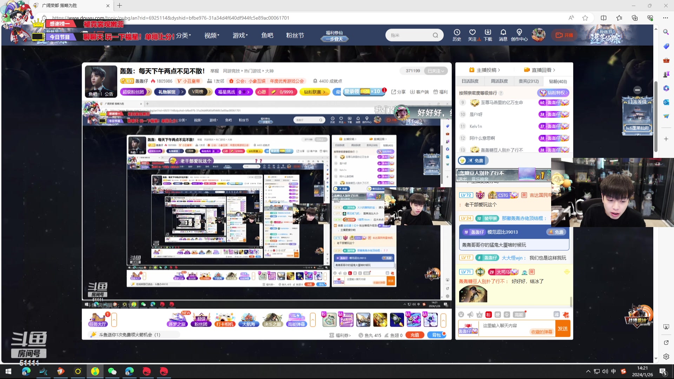
Task: Click the chat message input field
Action: pyautogui.click(x=505, y=326)
